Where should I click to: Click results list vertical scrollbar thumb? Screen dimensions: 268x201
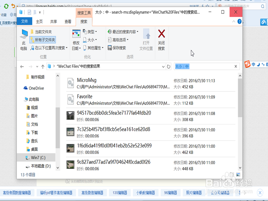point(240,98)
